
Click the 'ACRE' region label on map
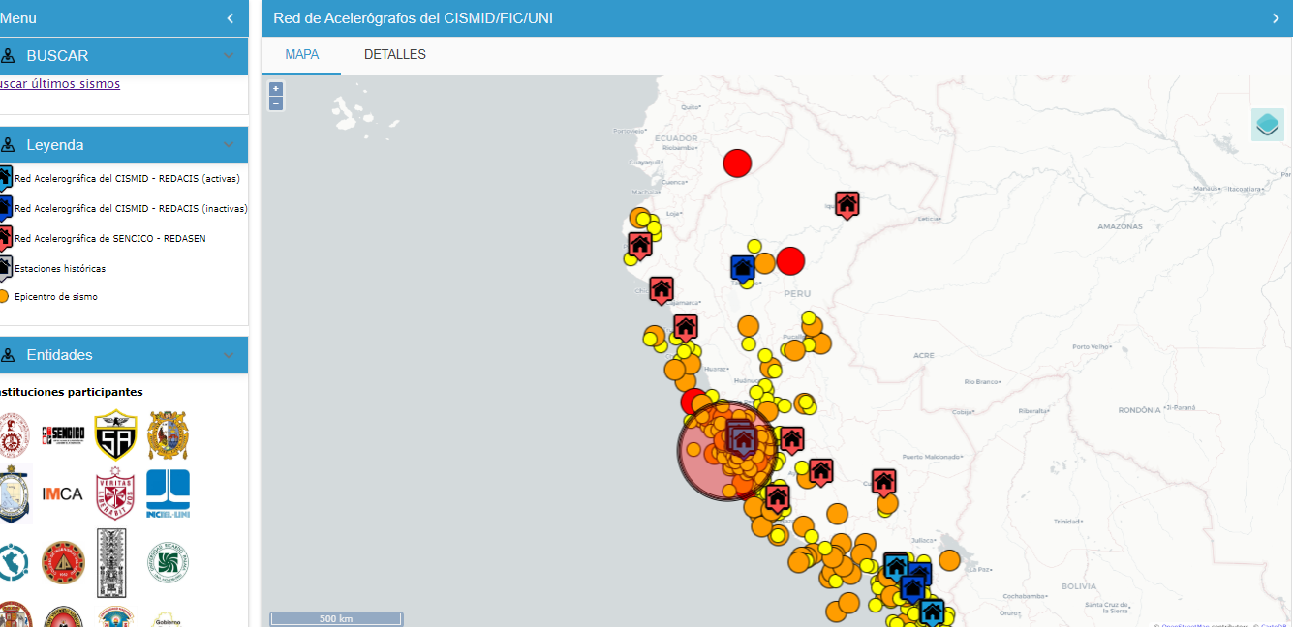[924, 355]
